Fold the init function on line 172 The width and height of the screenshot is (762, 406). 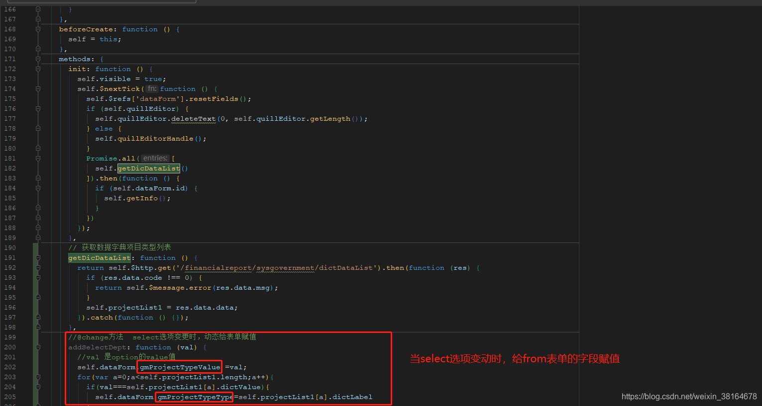pos(38,69)
